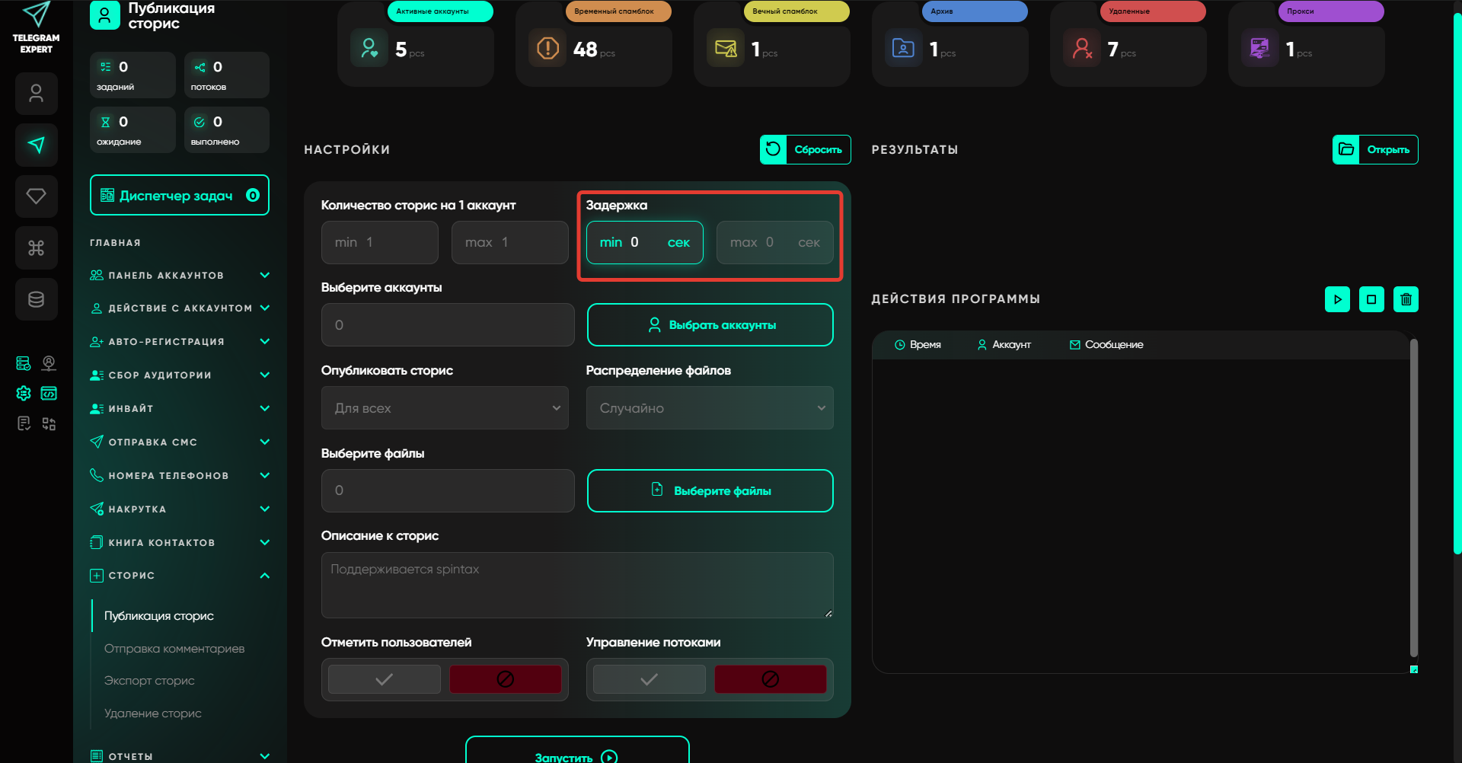Open the 'Случайно' file distribution dropdown

pos(709,408)
